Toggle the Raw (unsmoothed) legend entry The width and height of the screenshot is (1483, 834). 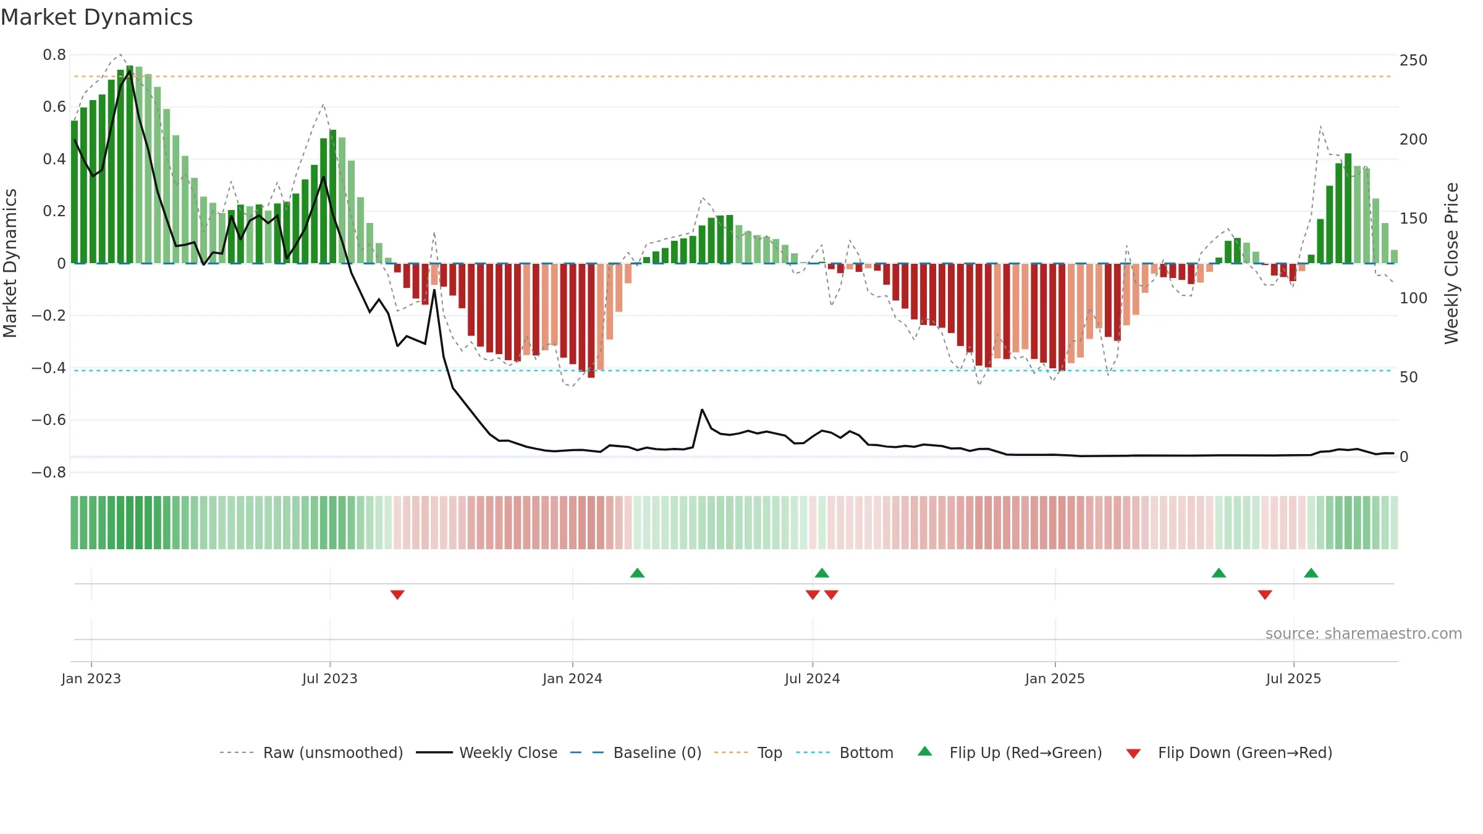click(311, 752)
